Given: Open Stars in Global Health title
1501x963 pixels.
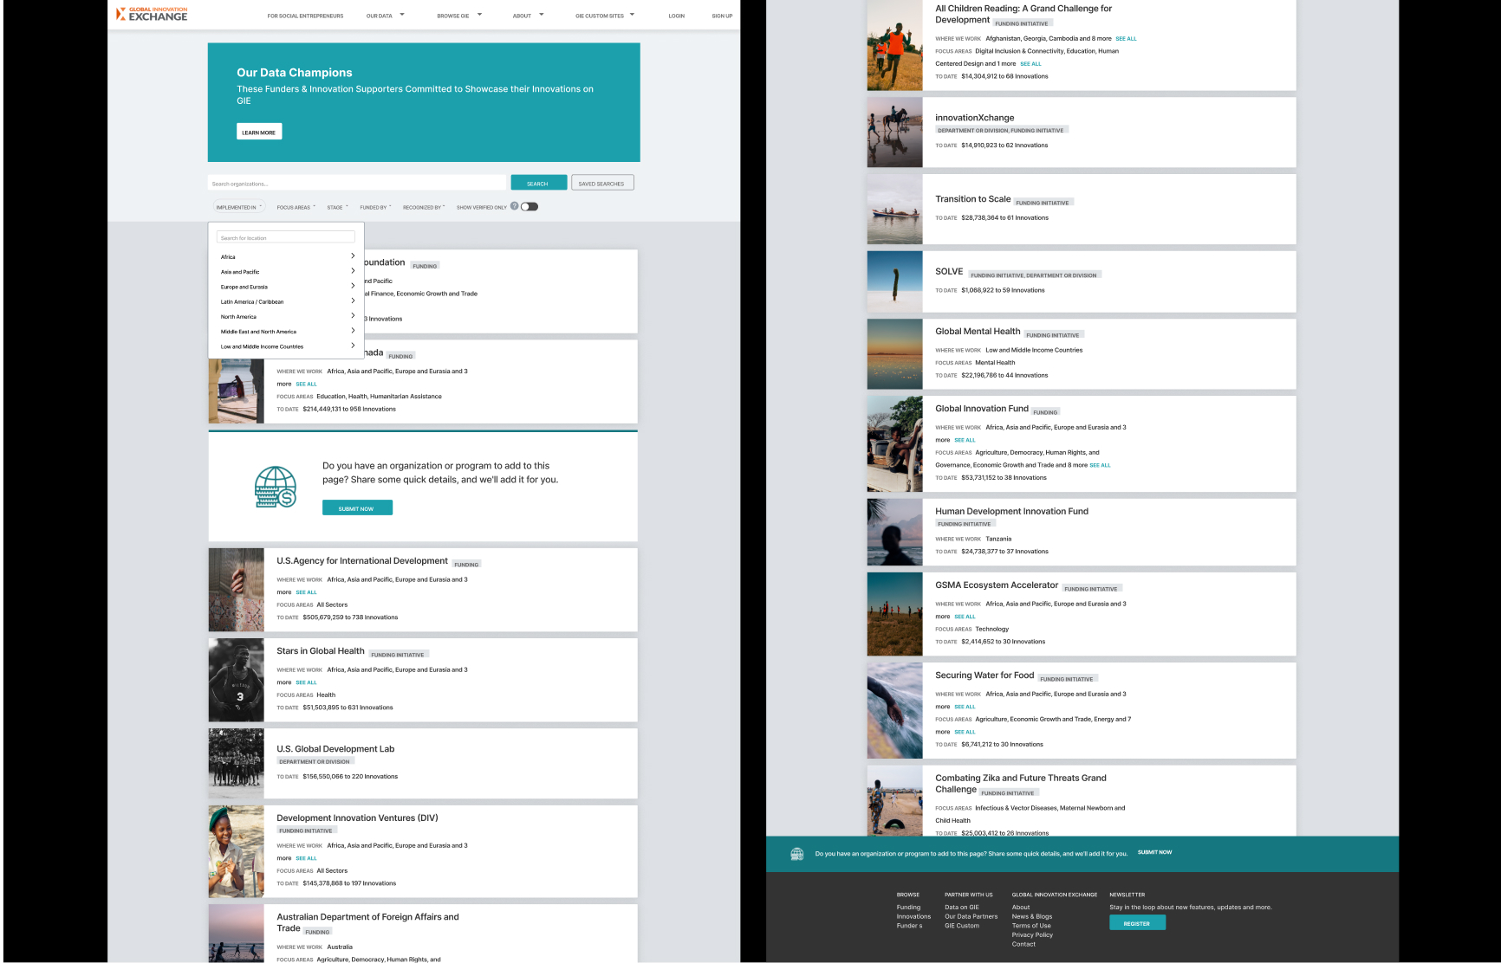Looking at the screenshot, I should pos(320,651).
